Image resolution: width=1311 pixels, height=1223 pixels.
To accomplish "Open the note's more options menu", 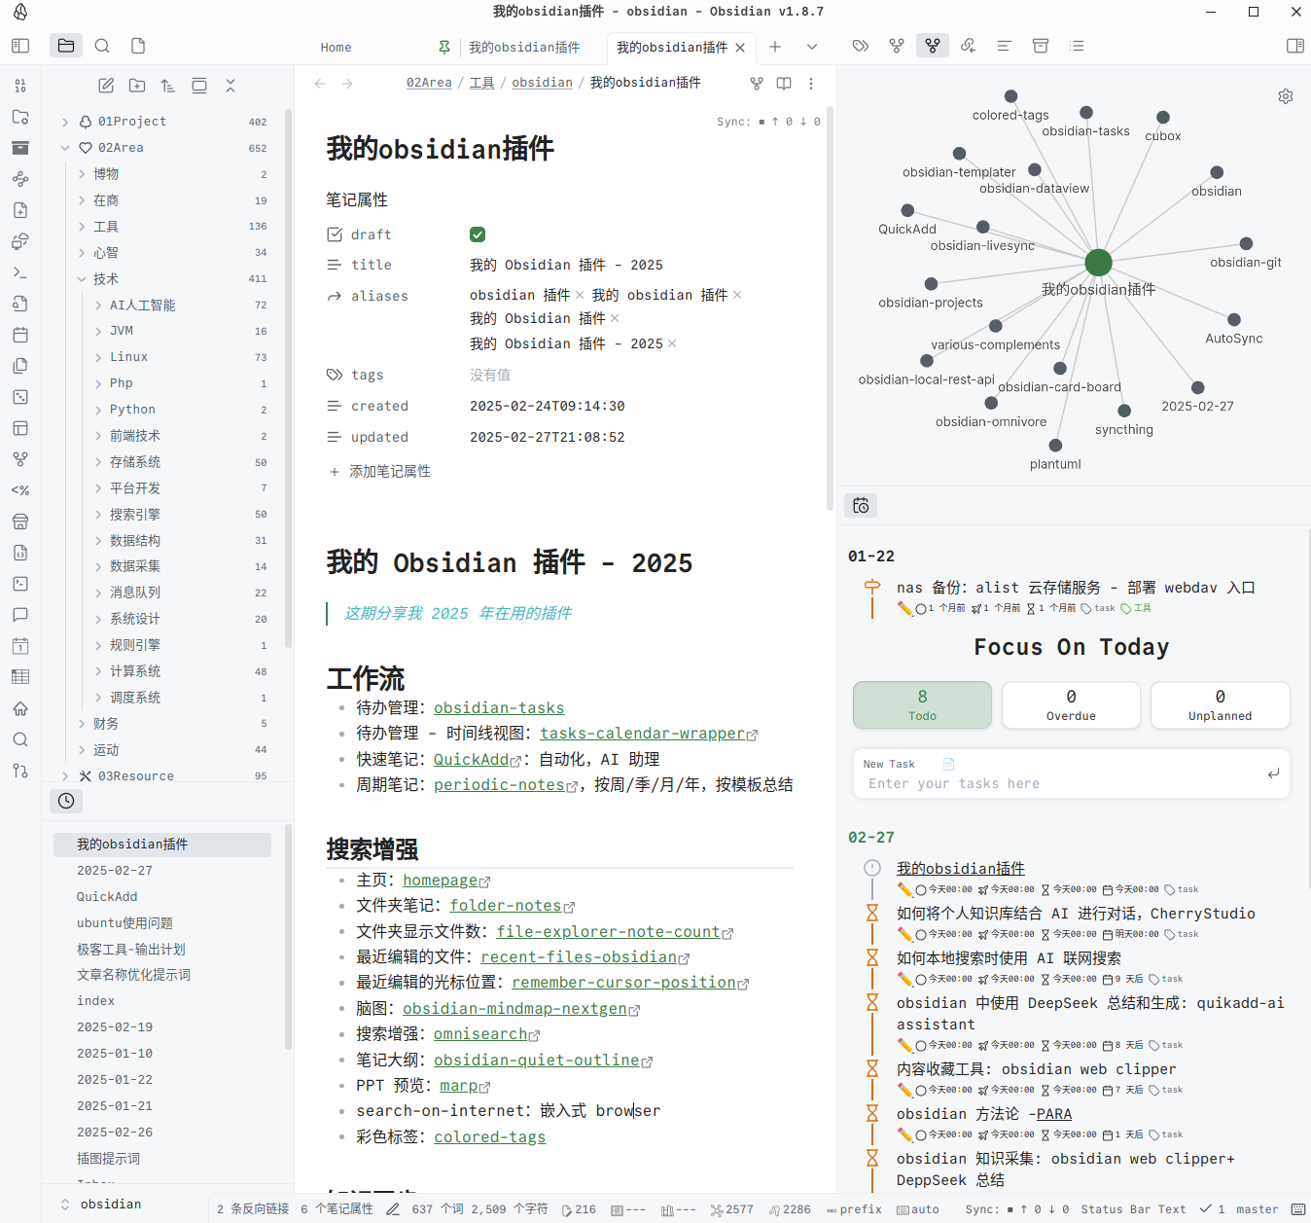I will [811, 84].
